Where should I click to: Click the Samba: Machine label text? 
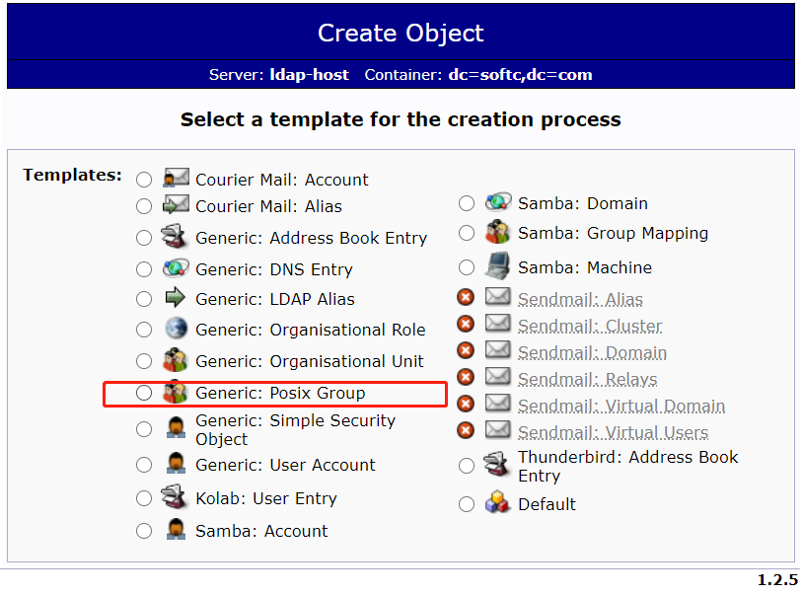585,267
